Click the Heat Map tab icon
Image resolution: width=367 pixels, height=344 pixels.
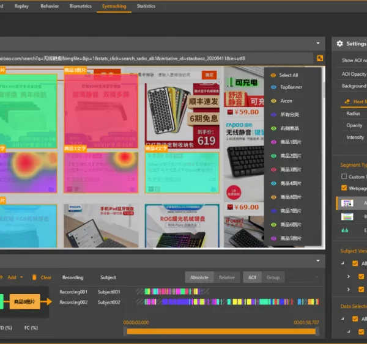[x=347, y=101]
